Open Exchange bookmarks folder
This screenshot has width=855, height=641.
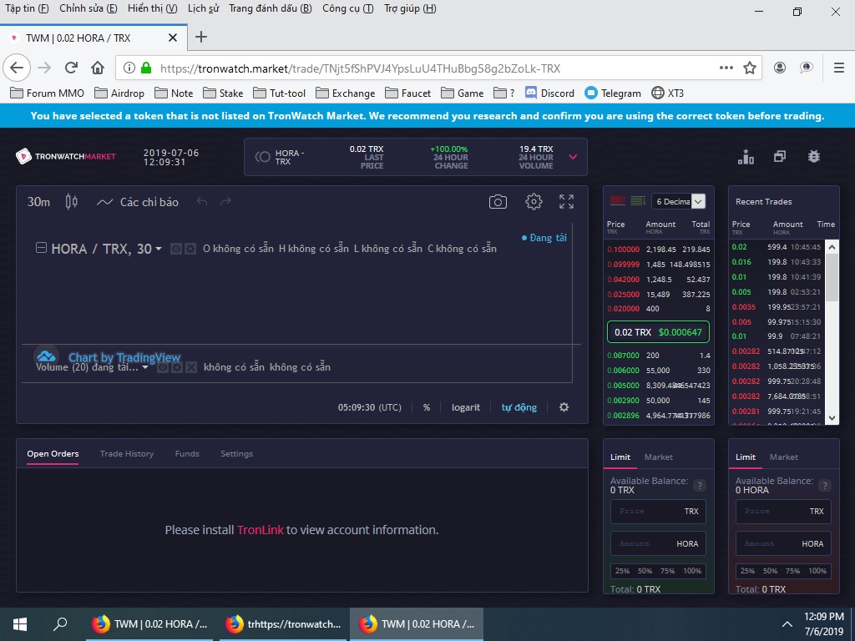346,93
